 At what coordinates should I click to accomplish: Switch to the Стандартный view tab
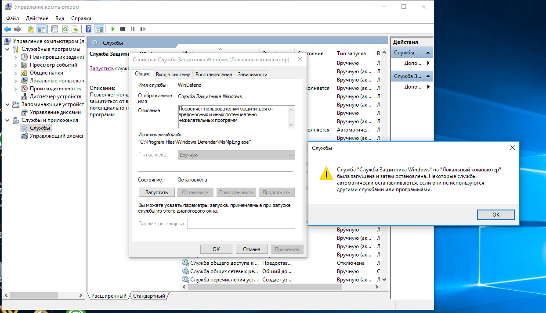[149, 296]
